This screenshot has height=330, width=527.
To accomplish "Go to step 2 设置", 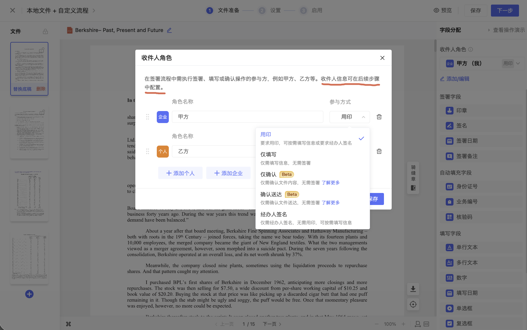I will pos(270,11).
